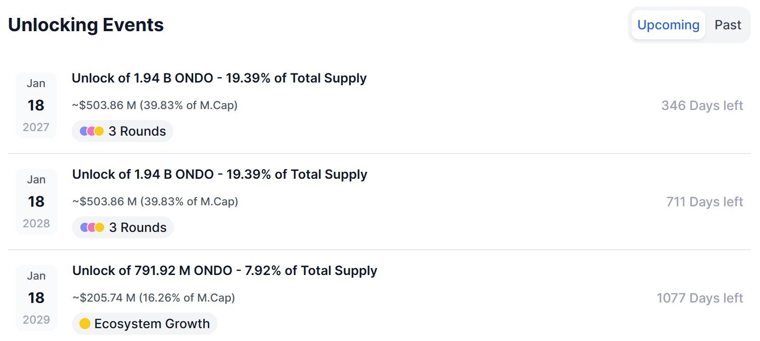
Task: Select the Jan 18 2029 date card
Action: click(36, 298)
